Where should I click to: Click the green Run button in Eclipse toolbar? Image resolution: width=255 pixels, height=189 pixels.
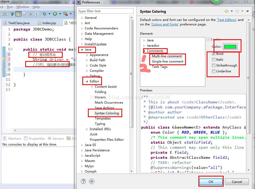coord(55,14)
